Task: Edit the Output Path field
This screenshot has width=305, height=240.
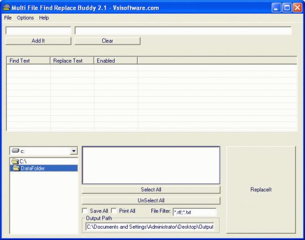Action: coord(150,227)
